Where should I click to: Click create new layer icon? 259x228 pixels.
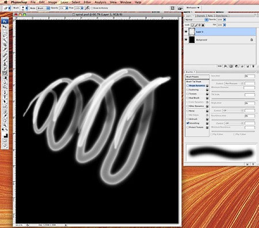247,66
